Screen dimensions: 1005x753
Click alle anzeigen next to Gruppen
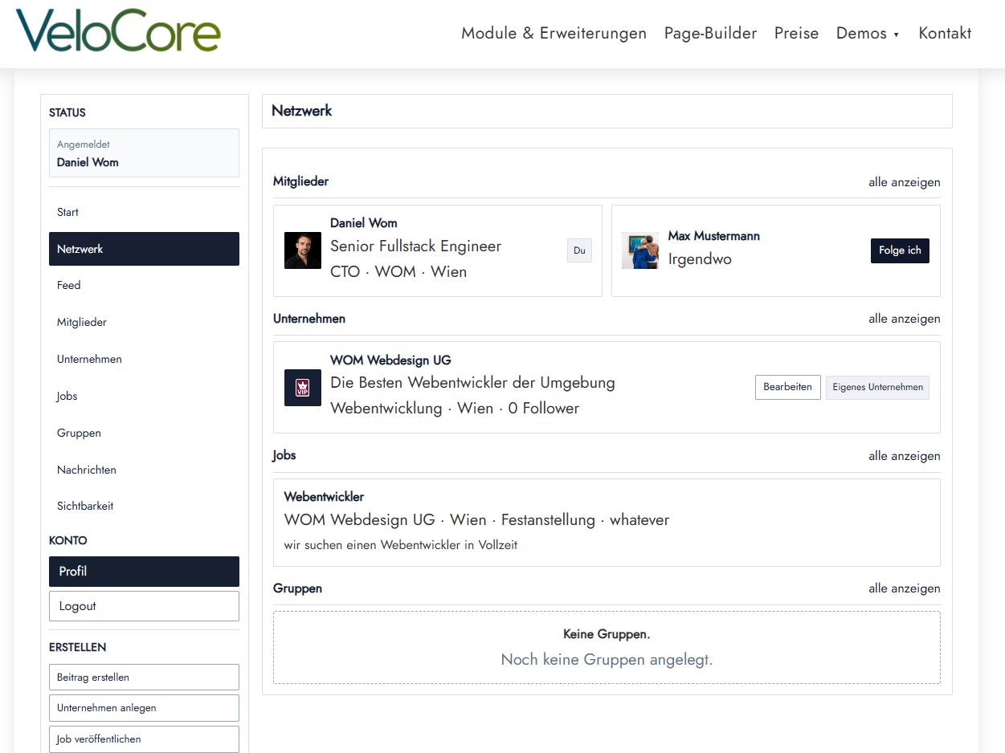[x=904, y=588]
